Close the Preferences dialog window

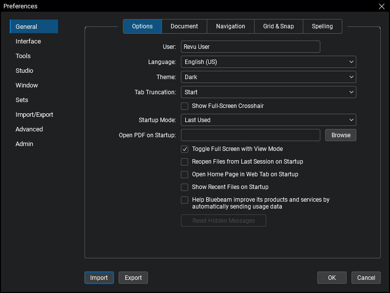pyautogui.click(x=381, y=6)
